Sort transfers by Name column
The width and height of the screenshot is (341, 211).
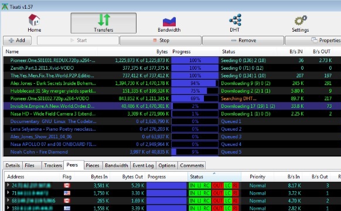click(x=50, y=52)
